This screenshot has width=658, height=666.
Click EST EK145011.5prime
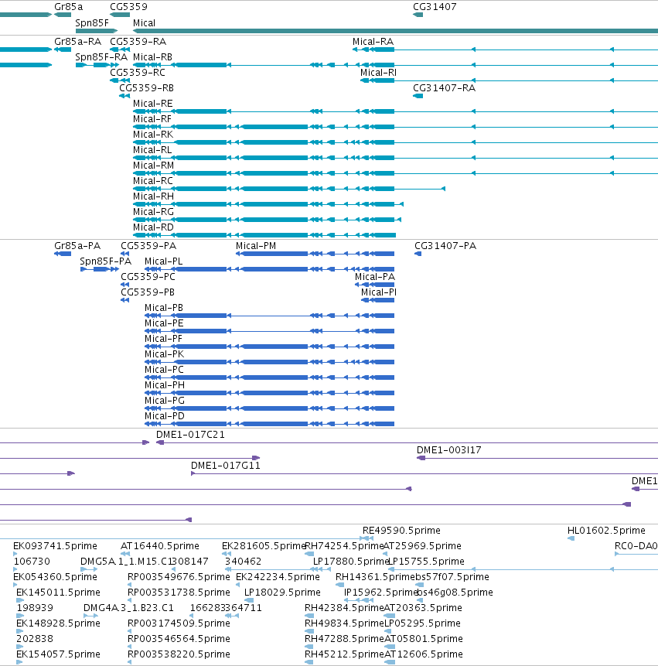(x=58, y=593)
